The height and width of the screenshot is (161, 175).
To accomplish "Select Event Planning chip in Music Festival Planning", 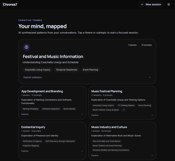I will tap(145, 105).
